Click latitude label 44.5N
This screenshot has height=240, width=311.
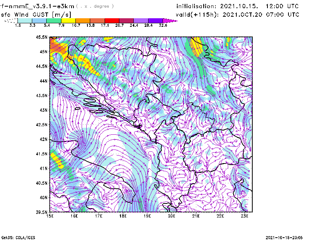coord(42,66)
